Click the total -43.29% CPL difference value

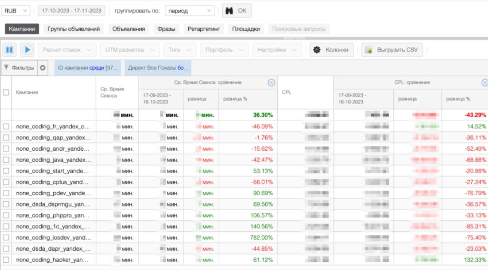[475, 115]
